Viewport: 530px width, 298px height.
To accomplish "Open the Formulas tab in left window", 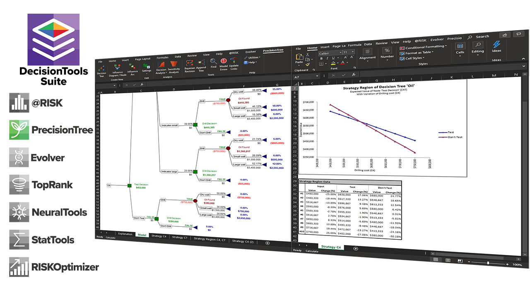I will point(162,58).
